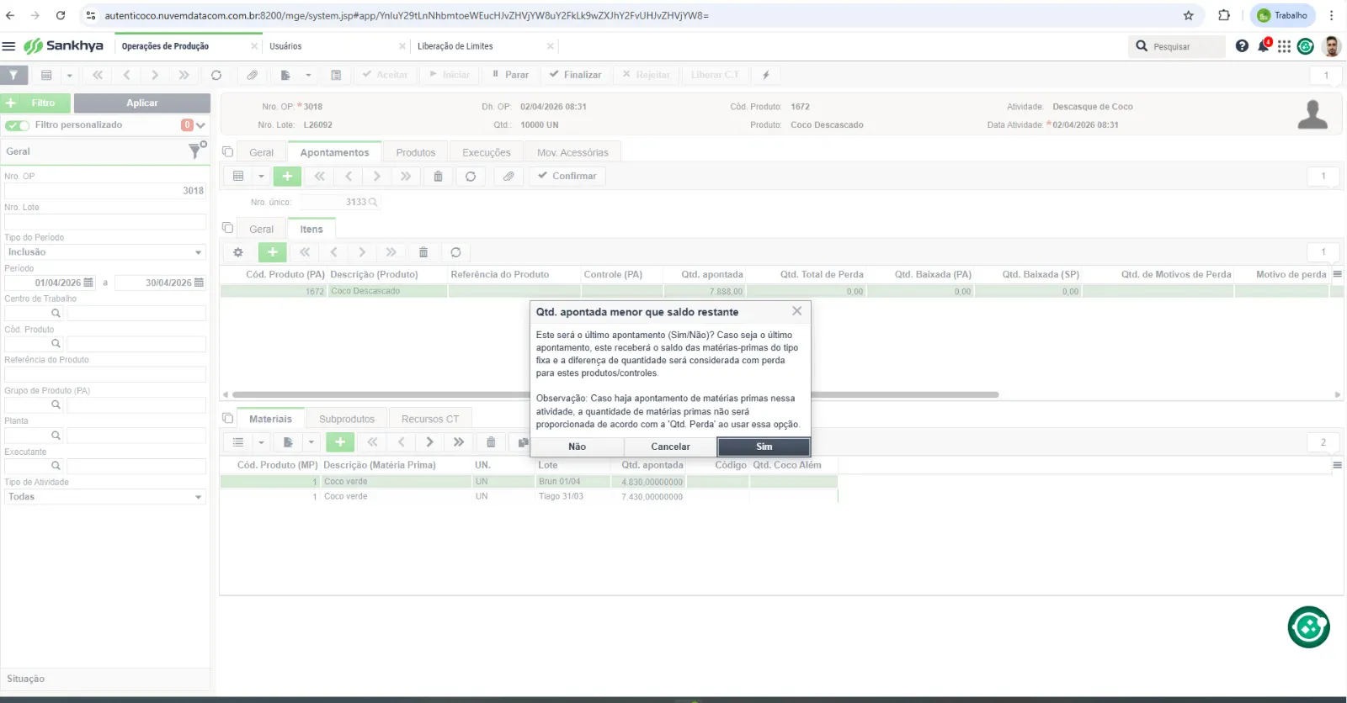Add a new Materiais row

[340, 442]
